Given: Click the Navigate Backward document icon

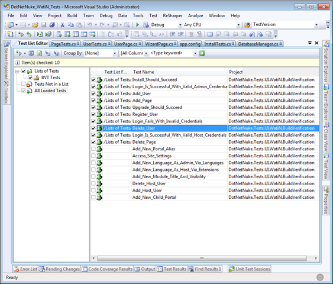Looking at the screenshot, I should (x=252, y=34).
